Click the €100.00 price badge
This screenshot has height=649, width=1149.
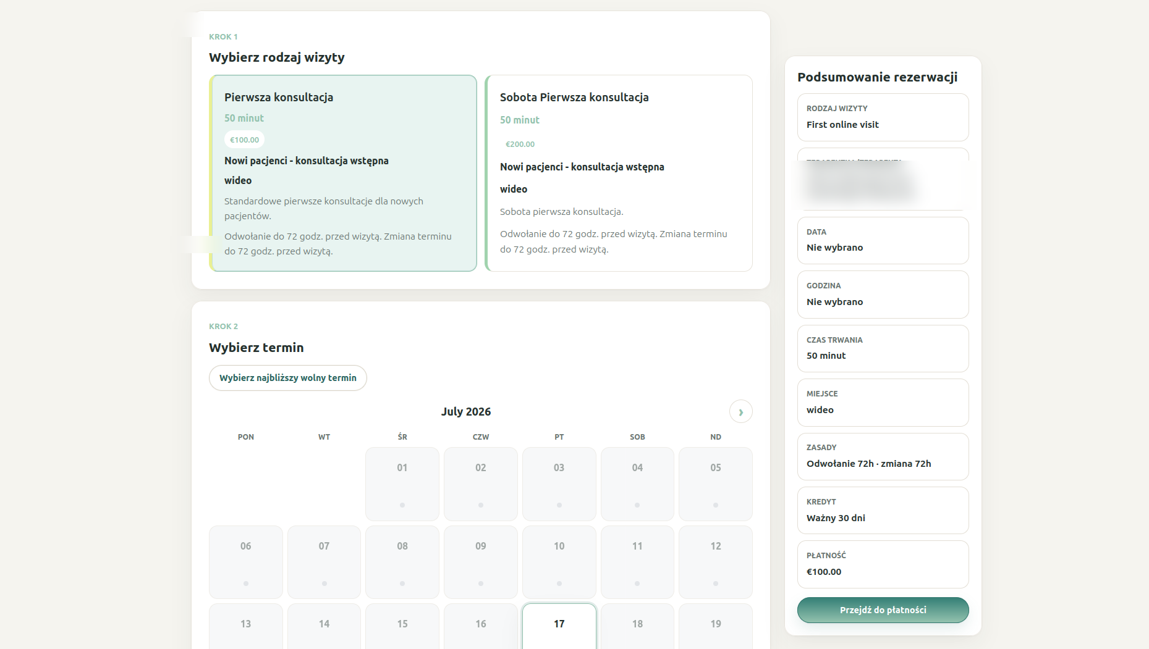click(x=245, y=140)
